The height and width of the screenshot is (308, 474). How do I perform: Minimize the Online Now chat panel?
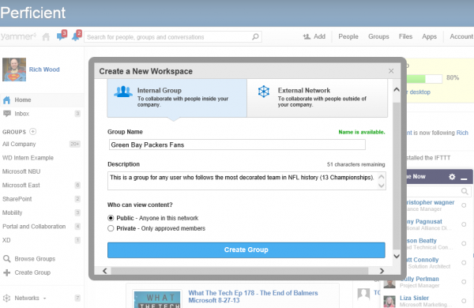(x=464, y=178)
